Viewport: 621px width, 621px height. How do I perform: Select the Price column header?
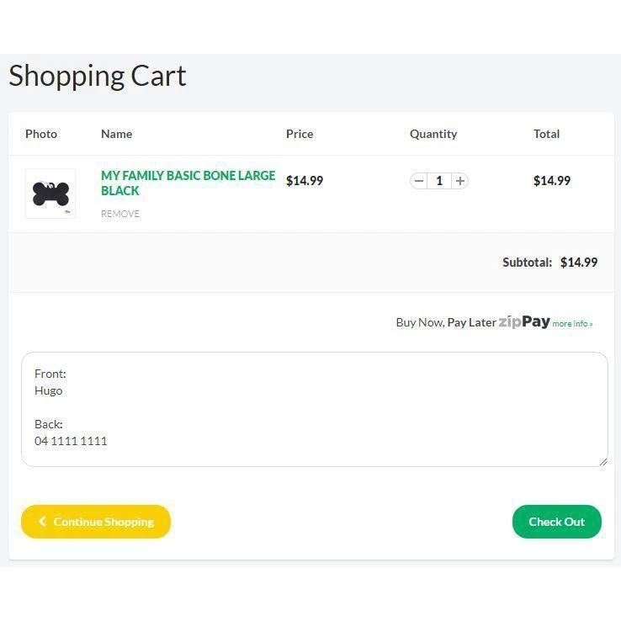click(300, 134)
